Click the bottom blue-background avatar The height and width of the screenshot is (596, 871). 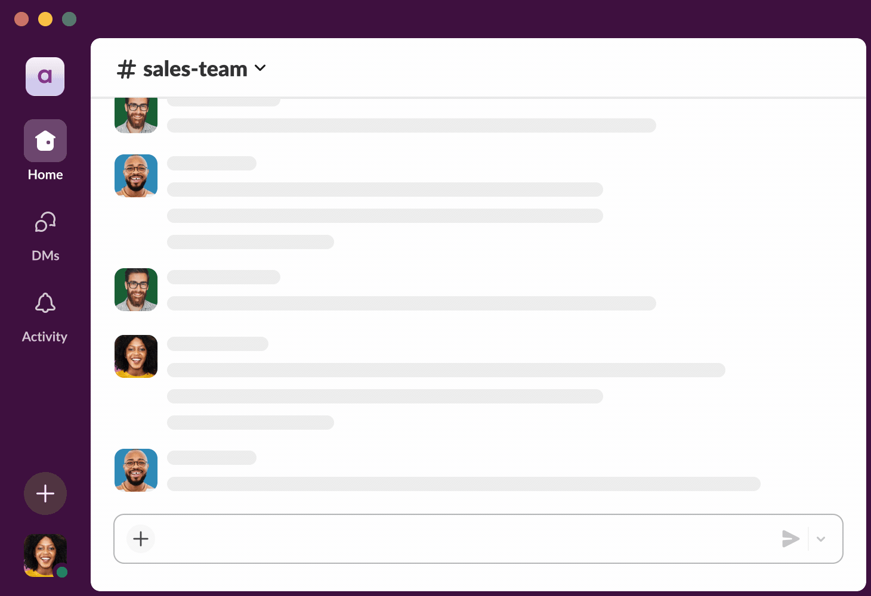tap(136, 470)
